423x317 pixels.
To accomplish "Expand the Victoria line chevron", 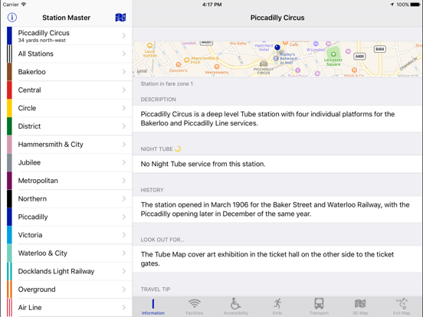I will [x=124, y=235].
